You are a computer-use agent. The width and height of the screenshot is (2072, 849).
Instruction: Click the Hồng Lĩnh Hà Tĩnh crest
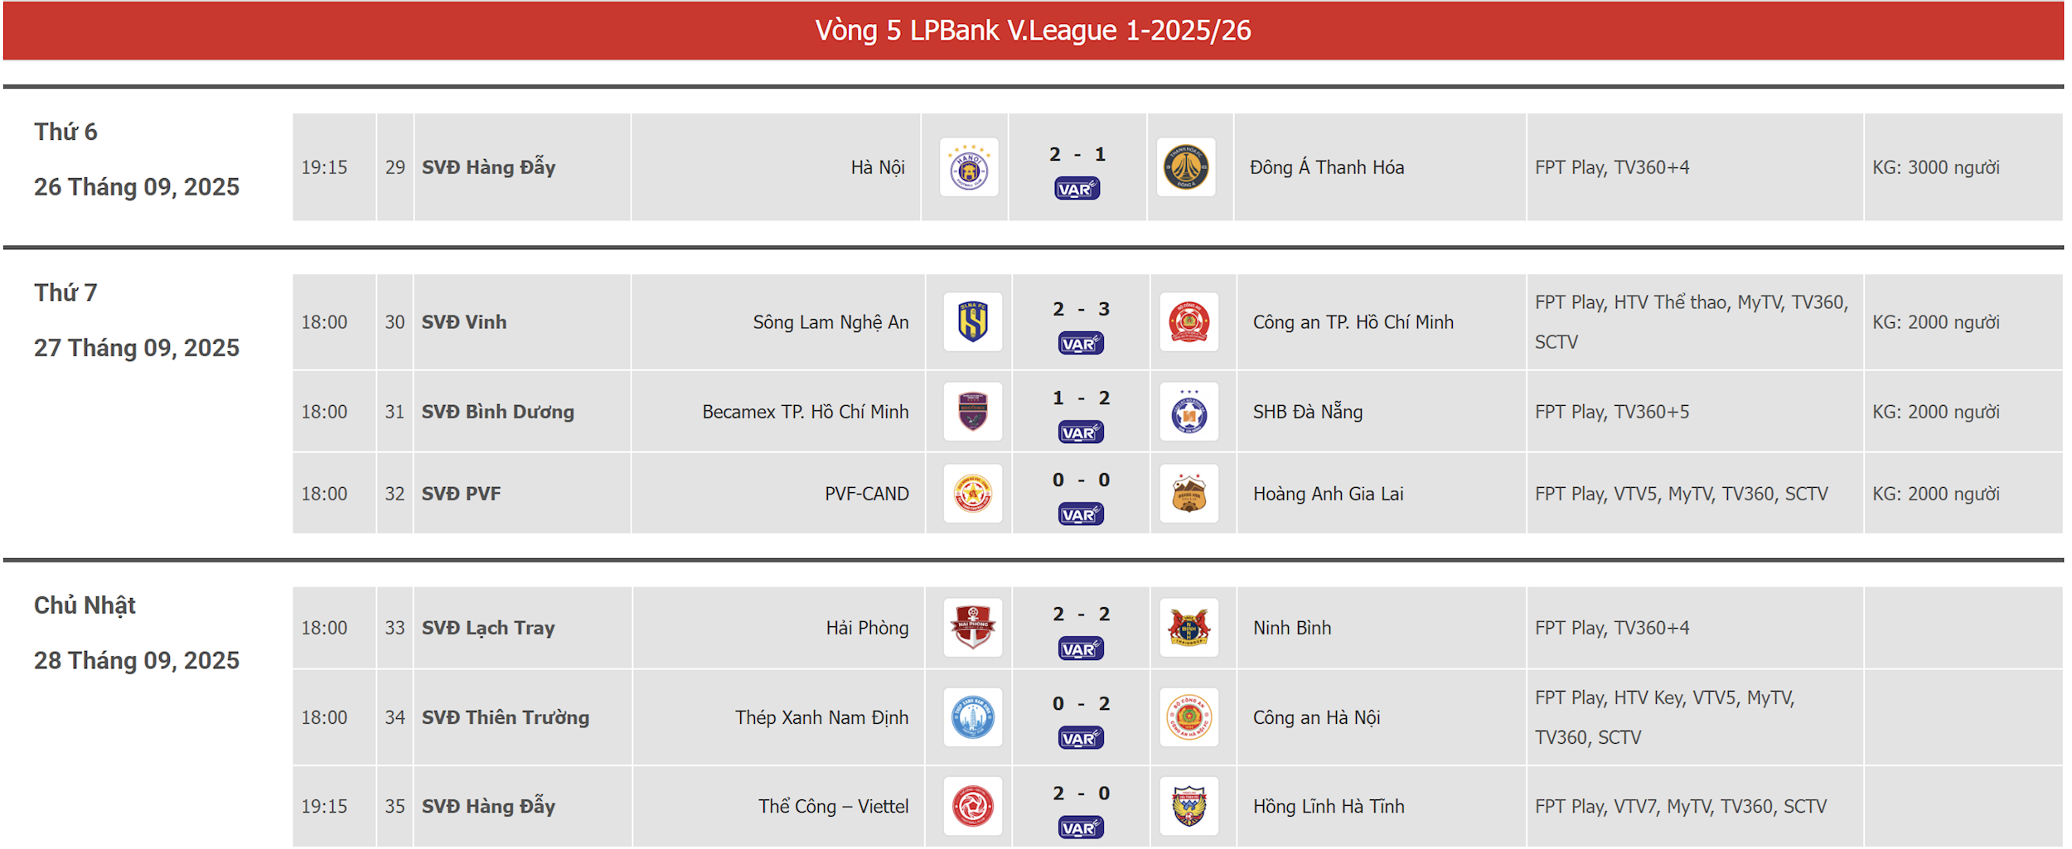[1189, 806]
